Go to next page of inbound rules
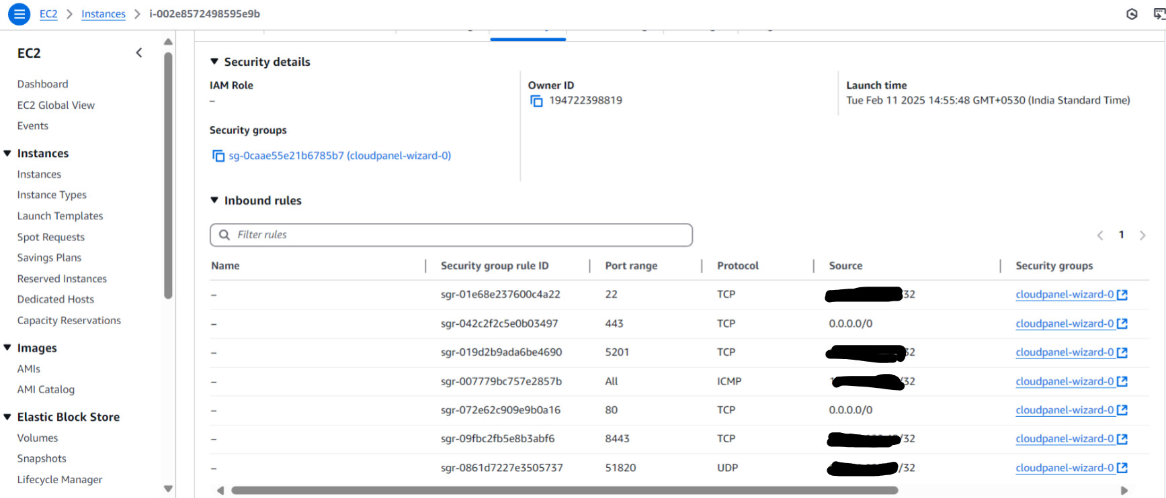 tap(1142, 235)
